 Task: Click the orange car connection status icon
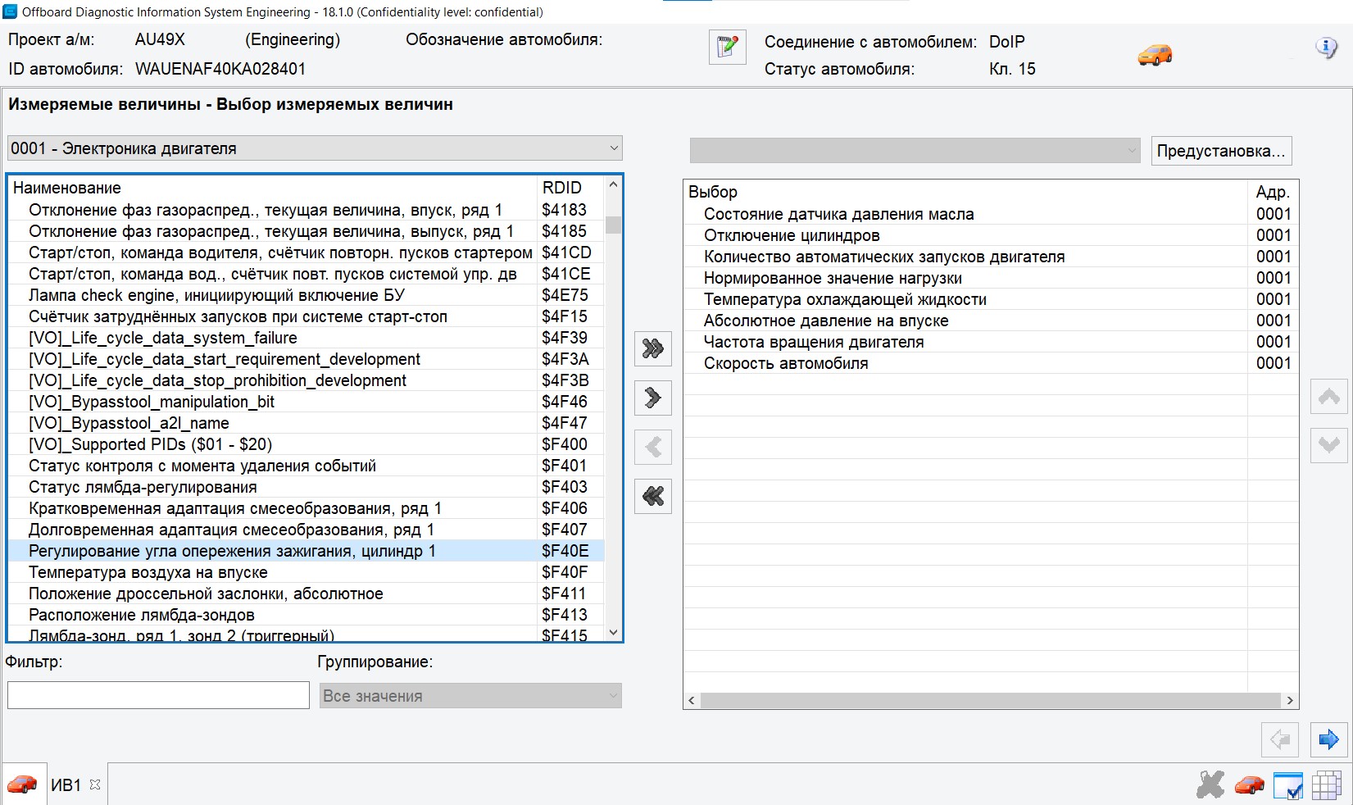point(1155,55)
